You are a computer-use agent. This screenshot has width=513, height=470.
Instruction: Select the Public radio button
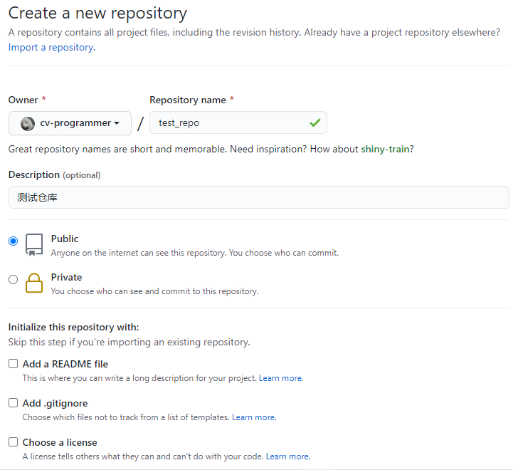pos(13,241)
